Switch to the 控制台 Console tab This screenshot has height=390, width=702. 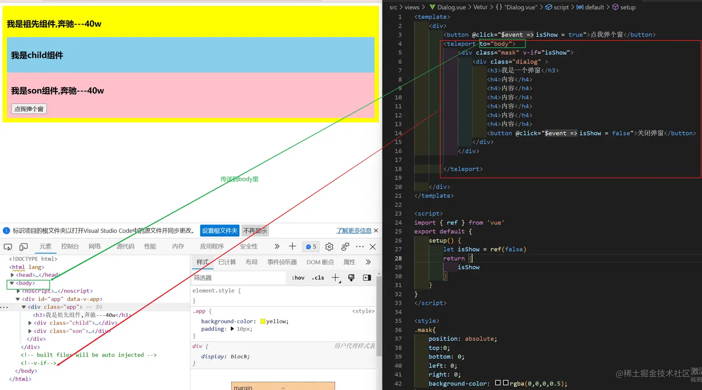(70, 246)
